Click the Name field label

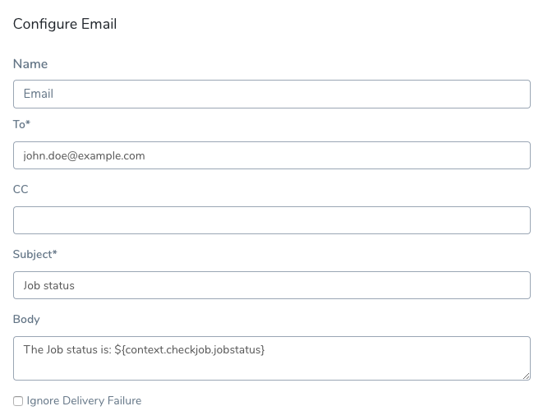[x=30, y=64]
